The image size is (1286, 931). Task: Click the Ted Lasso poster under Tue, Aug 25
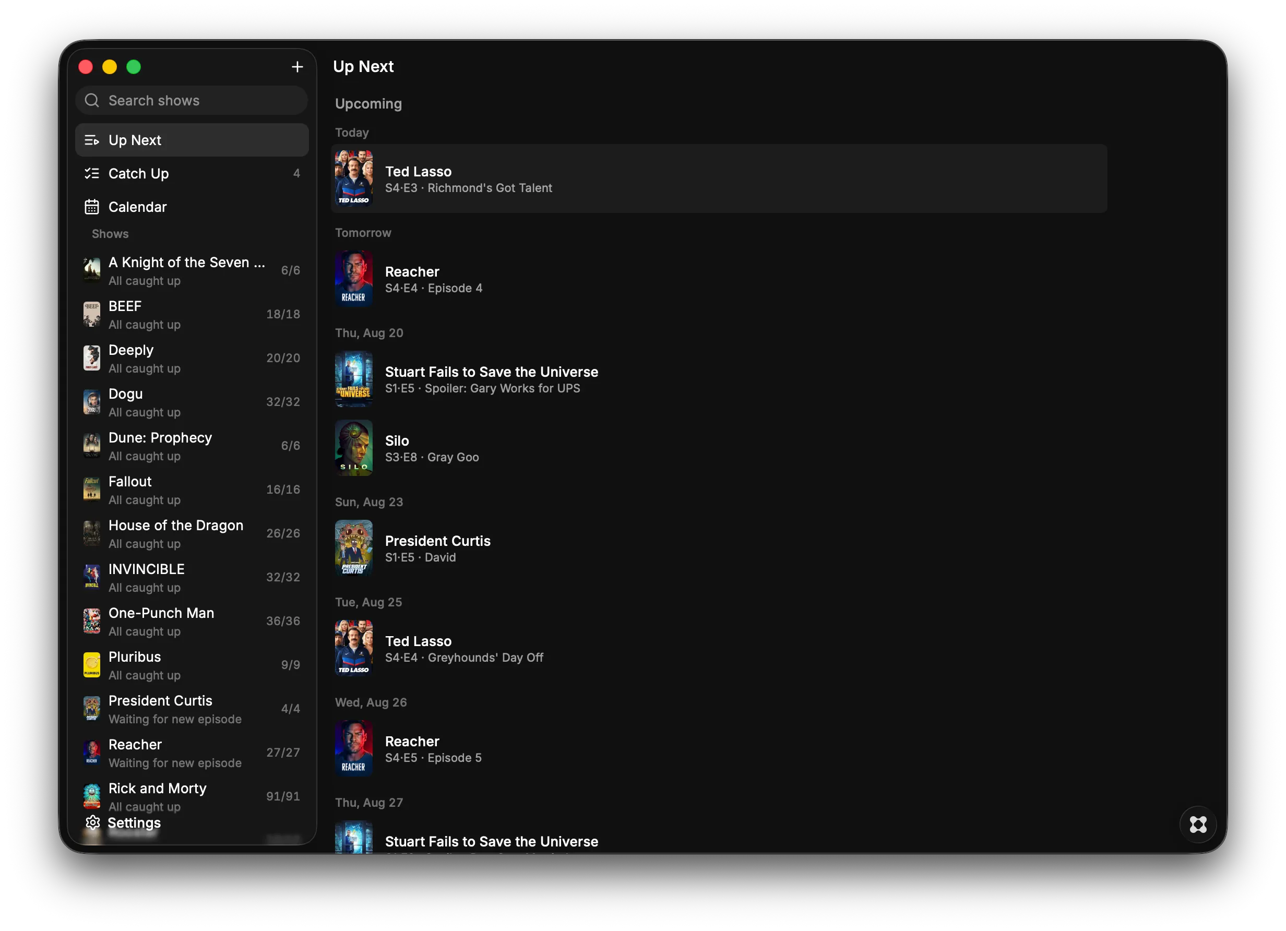point(354,649)
